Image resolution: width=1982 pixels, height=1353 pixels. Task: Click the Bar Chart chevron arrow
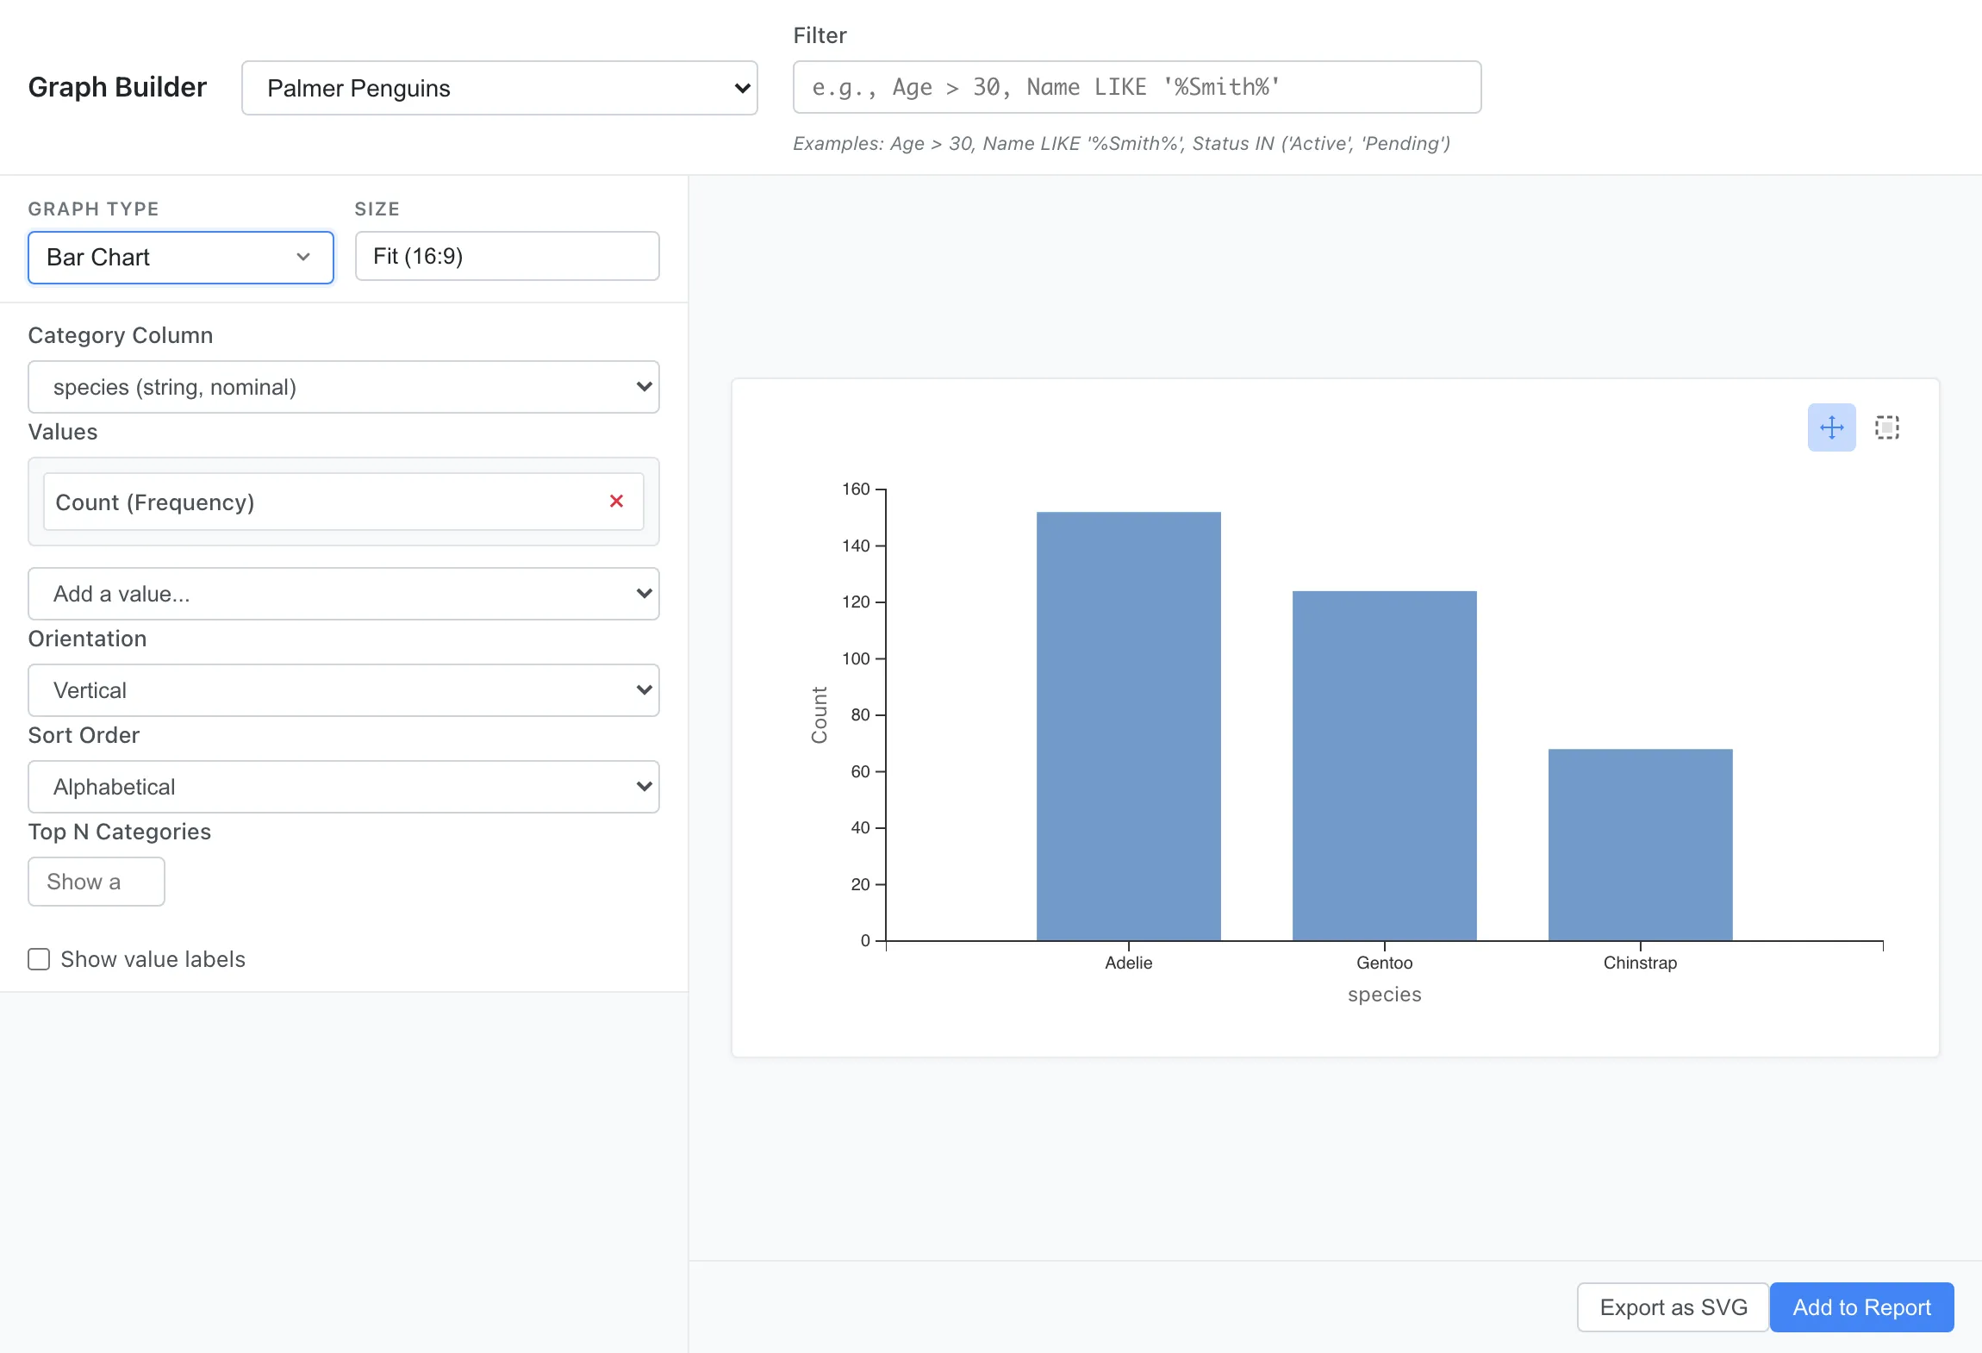pyautogui.click(x=303, y=257)
